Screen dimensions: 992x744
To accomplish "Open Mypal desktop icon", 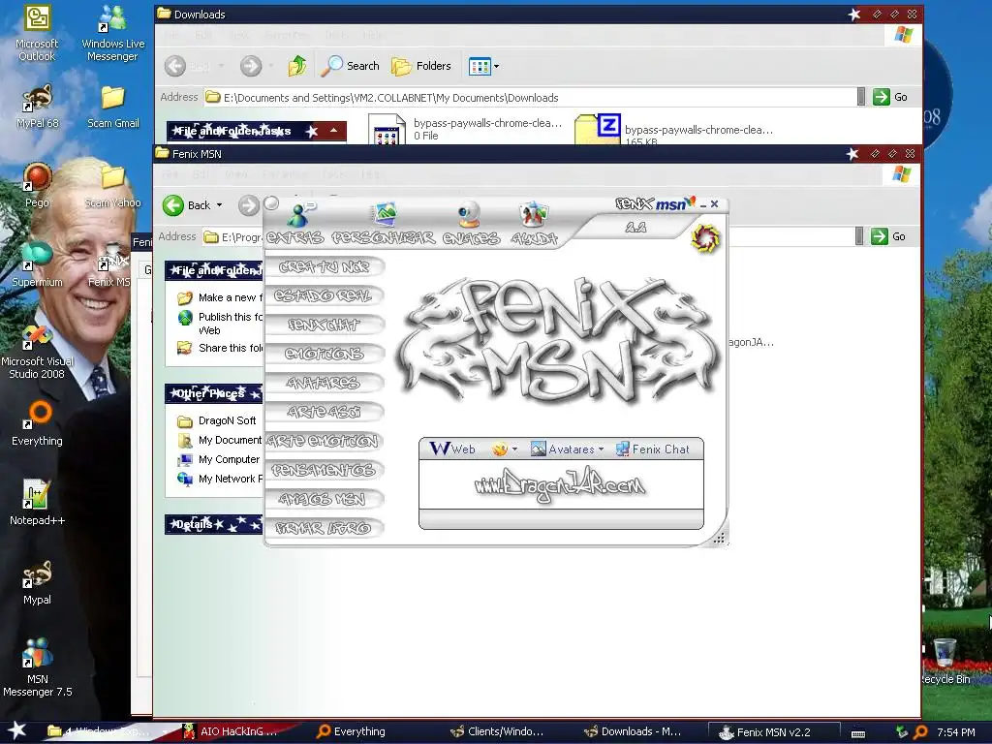I will click(37, 582).
